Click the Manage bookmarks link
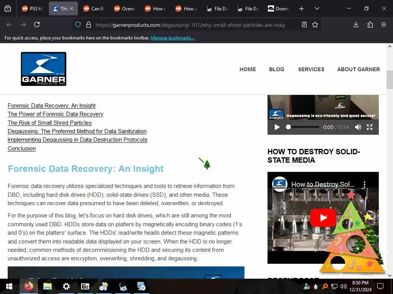 172,38
